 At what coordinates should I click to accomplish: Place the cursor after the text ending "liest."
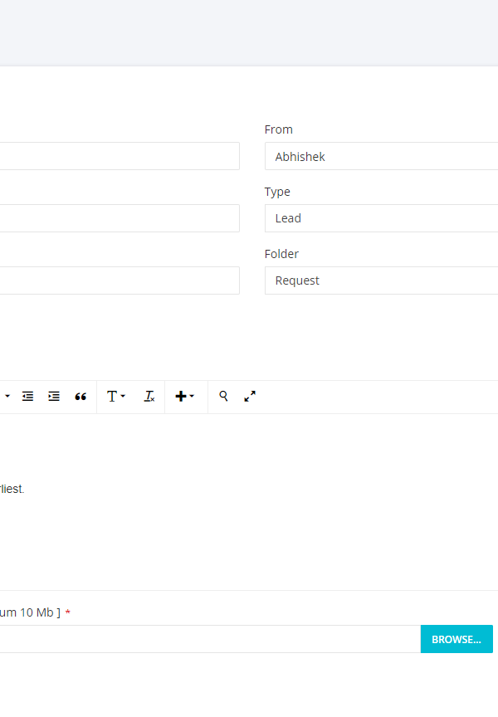point(25,490)
